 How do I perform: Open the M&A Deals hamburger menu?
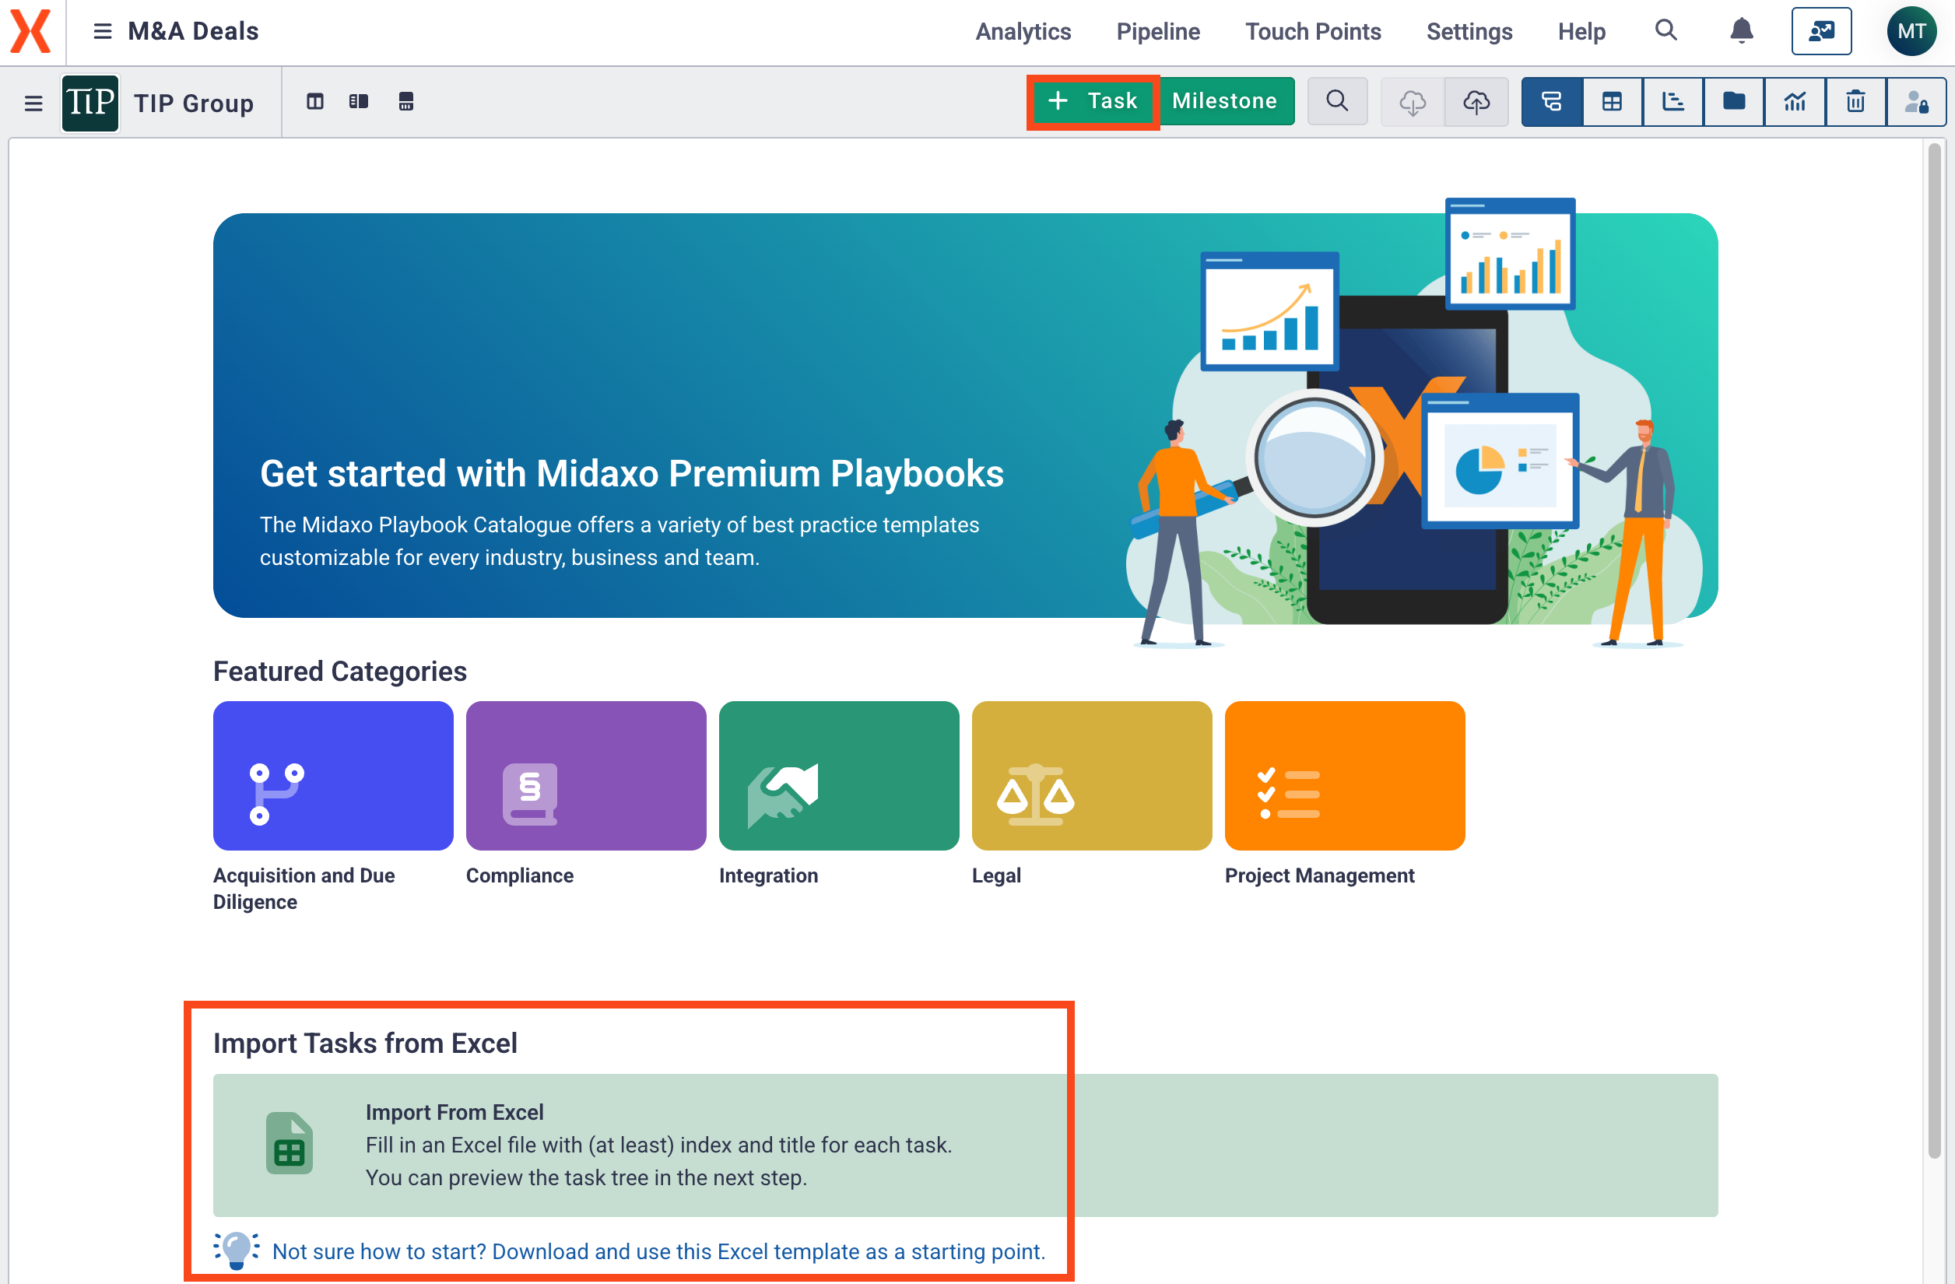[x=102, y=31]
